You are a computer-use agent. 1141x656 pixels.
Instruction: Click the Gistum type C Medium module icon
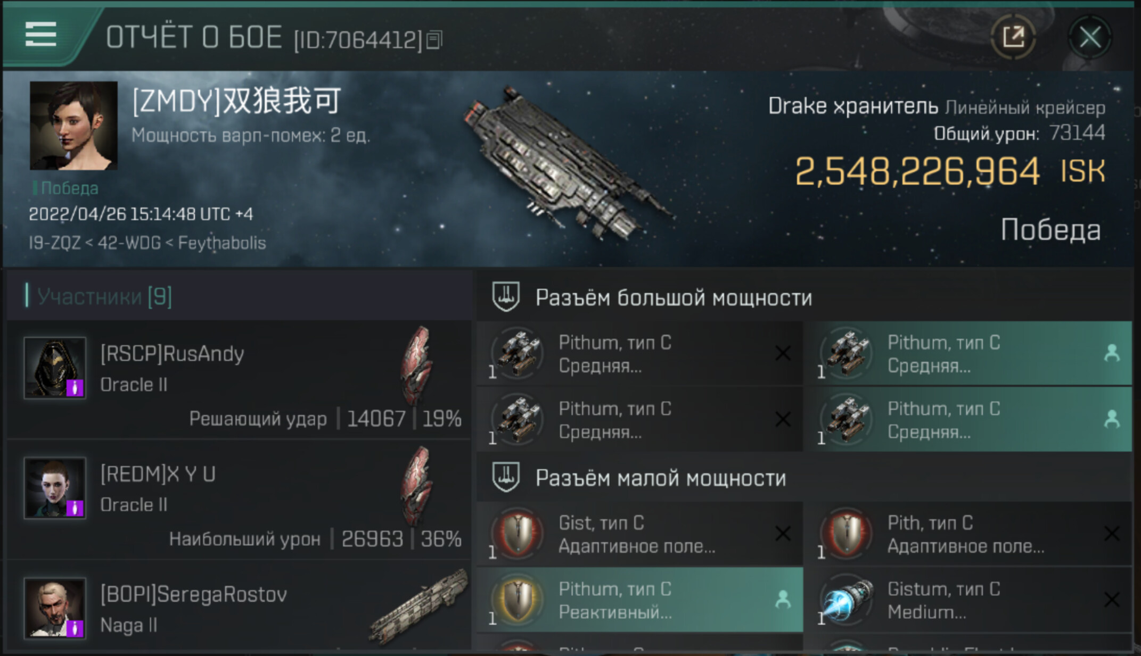(847, 600)
